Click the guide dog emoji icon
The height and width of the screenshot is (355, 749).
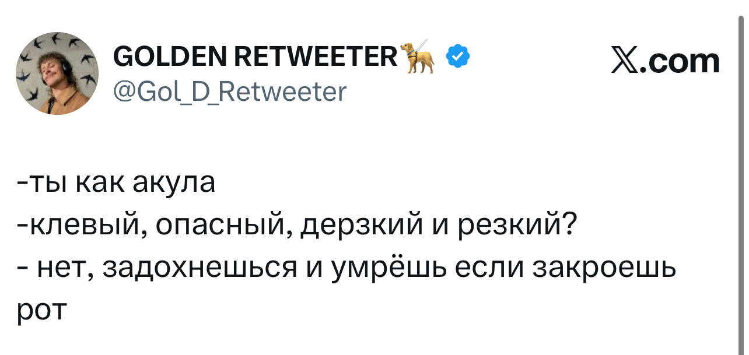click(420, 56)
